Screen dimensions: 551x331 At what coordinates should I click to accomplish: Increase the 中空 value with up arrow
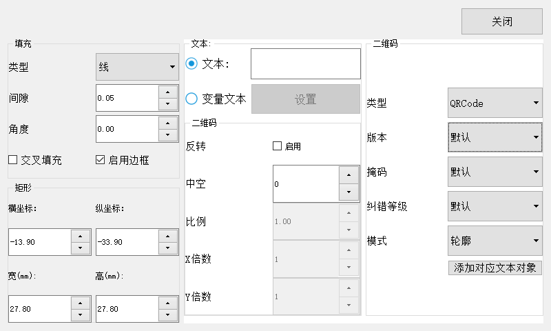[x=349, y=175]
